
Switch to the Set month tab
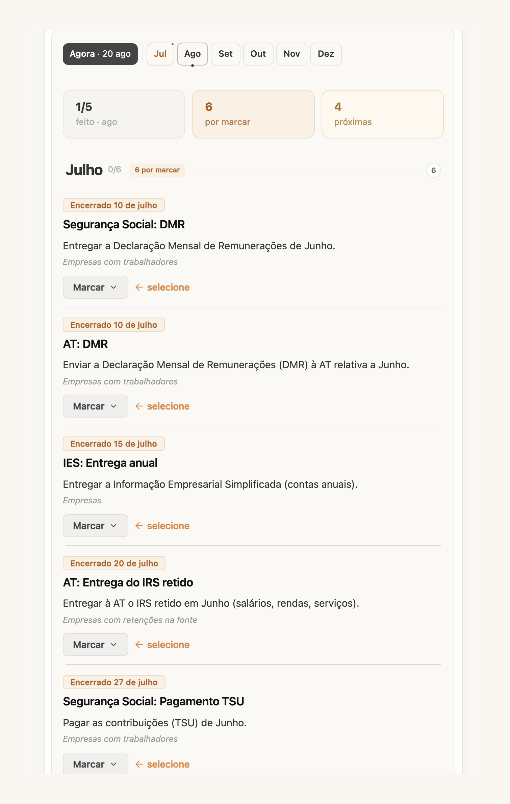(x=226, y=54)
